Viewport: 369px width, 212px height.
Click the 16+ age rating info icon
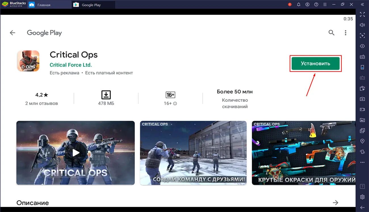175,103
